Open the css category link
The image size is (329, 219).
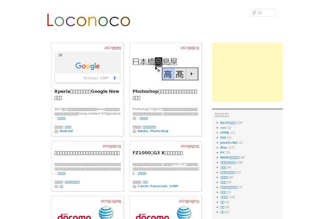[x=223, y=128]
